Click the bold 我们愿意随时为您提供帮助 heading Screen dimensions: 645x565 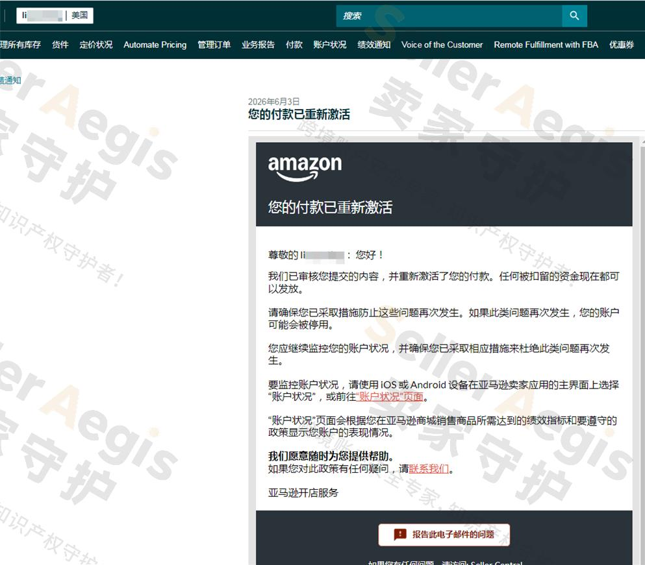(331, 456)
